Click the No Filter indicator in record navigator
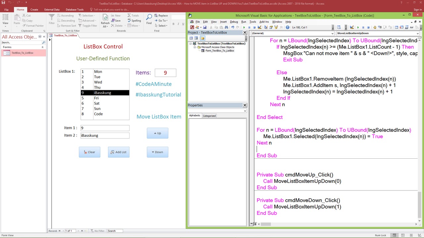The width and height of the screenshot is (424, 238). point(97,231)
